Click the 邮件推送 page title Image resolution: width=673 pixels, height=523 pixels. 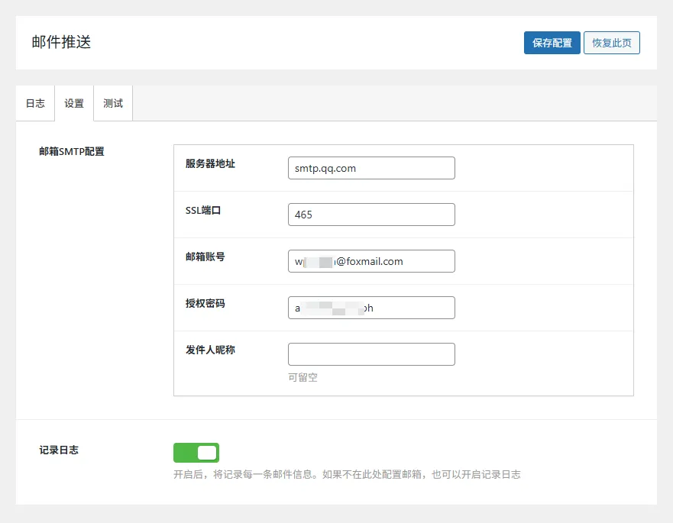(61, 42)
